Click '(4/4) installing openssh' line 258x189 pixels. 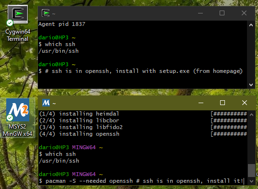(x=79, y=134)
